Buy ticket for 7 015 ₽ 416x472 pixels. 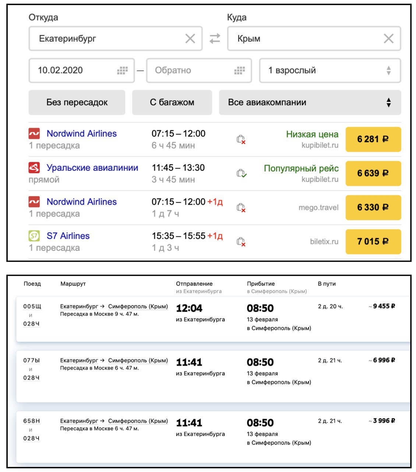point(373,242)
